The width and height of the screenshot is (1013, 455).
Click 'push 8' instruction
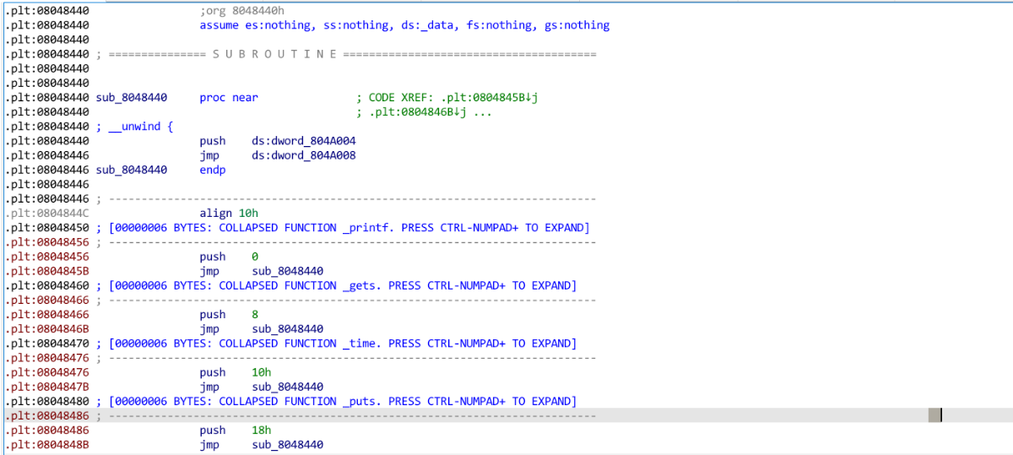click(x=229, y=314)
